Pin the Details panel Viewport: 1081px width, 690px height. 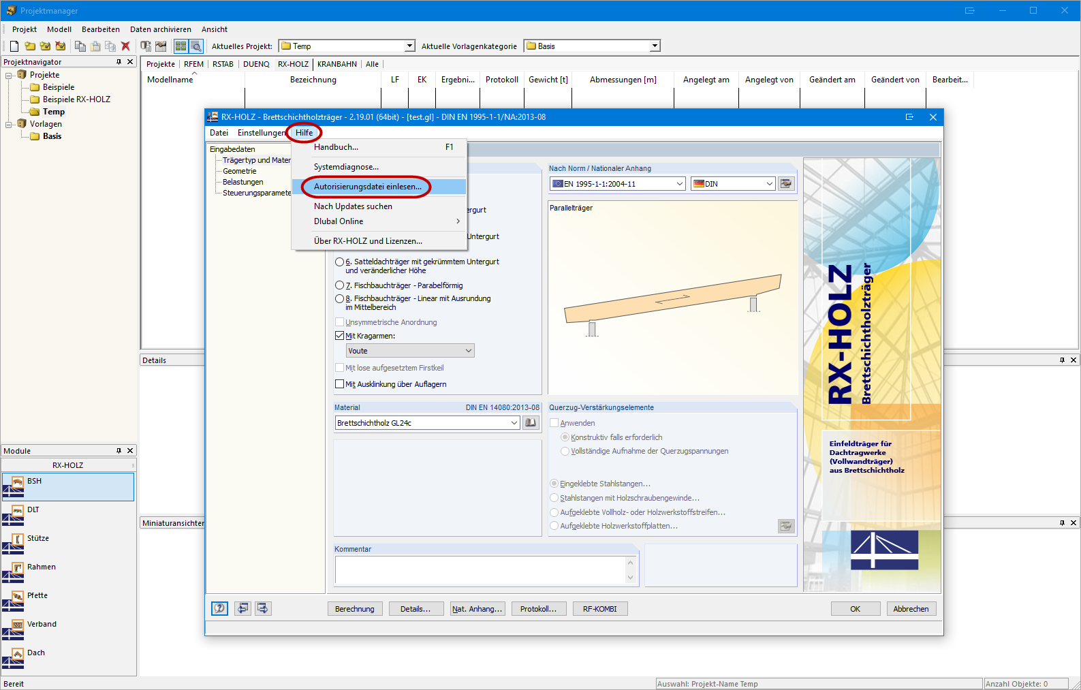(x=1062, y=360)
